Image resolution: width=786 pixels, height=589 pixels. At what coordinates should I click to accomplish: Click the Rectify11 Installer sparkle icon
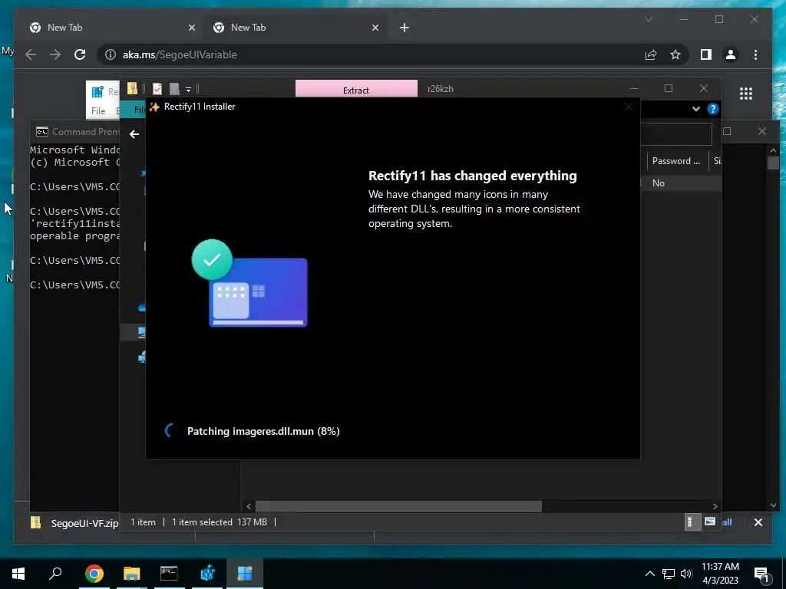(154, 107)
